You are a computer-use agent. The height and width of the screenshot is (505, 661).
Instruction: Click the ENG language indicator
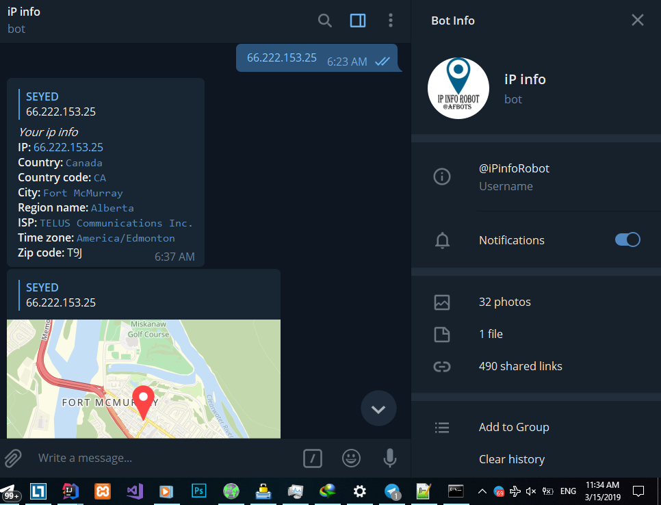point(568,491)
